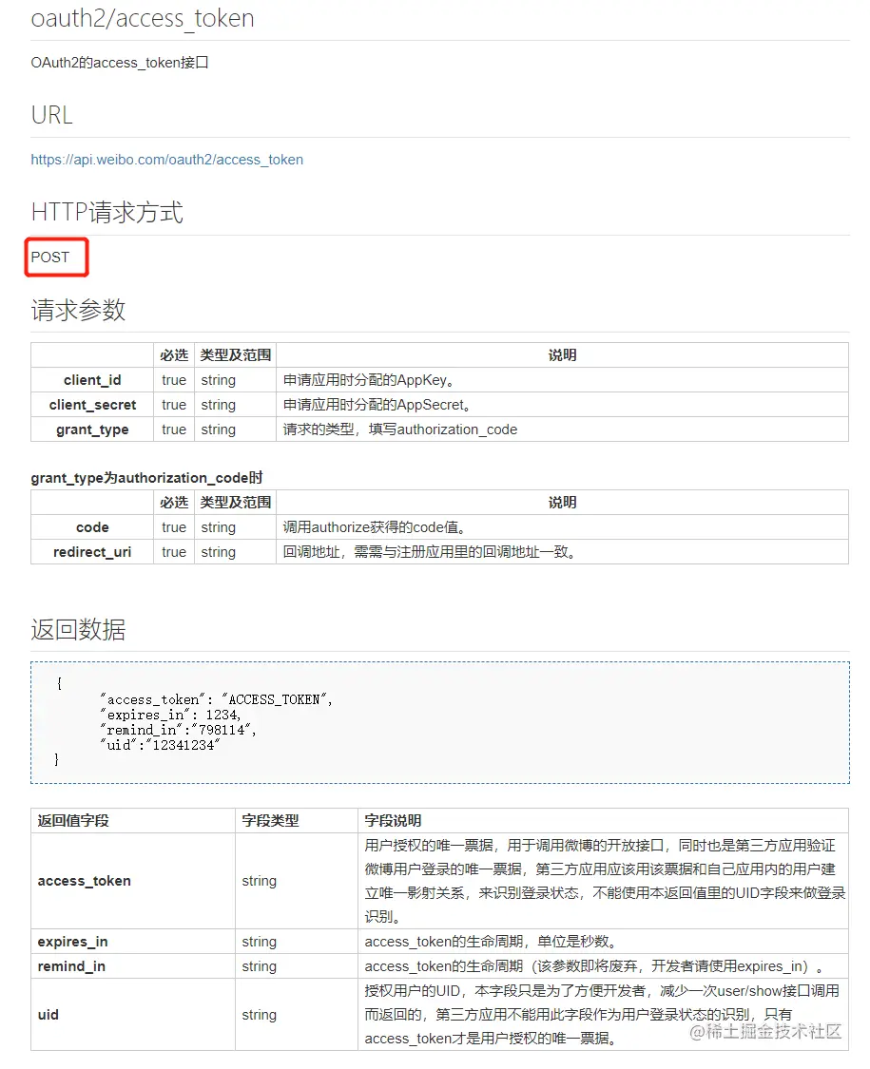Select the authorization_code description cell
Screen dimensions: 870x1069
point(562,430)
